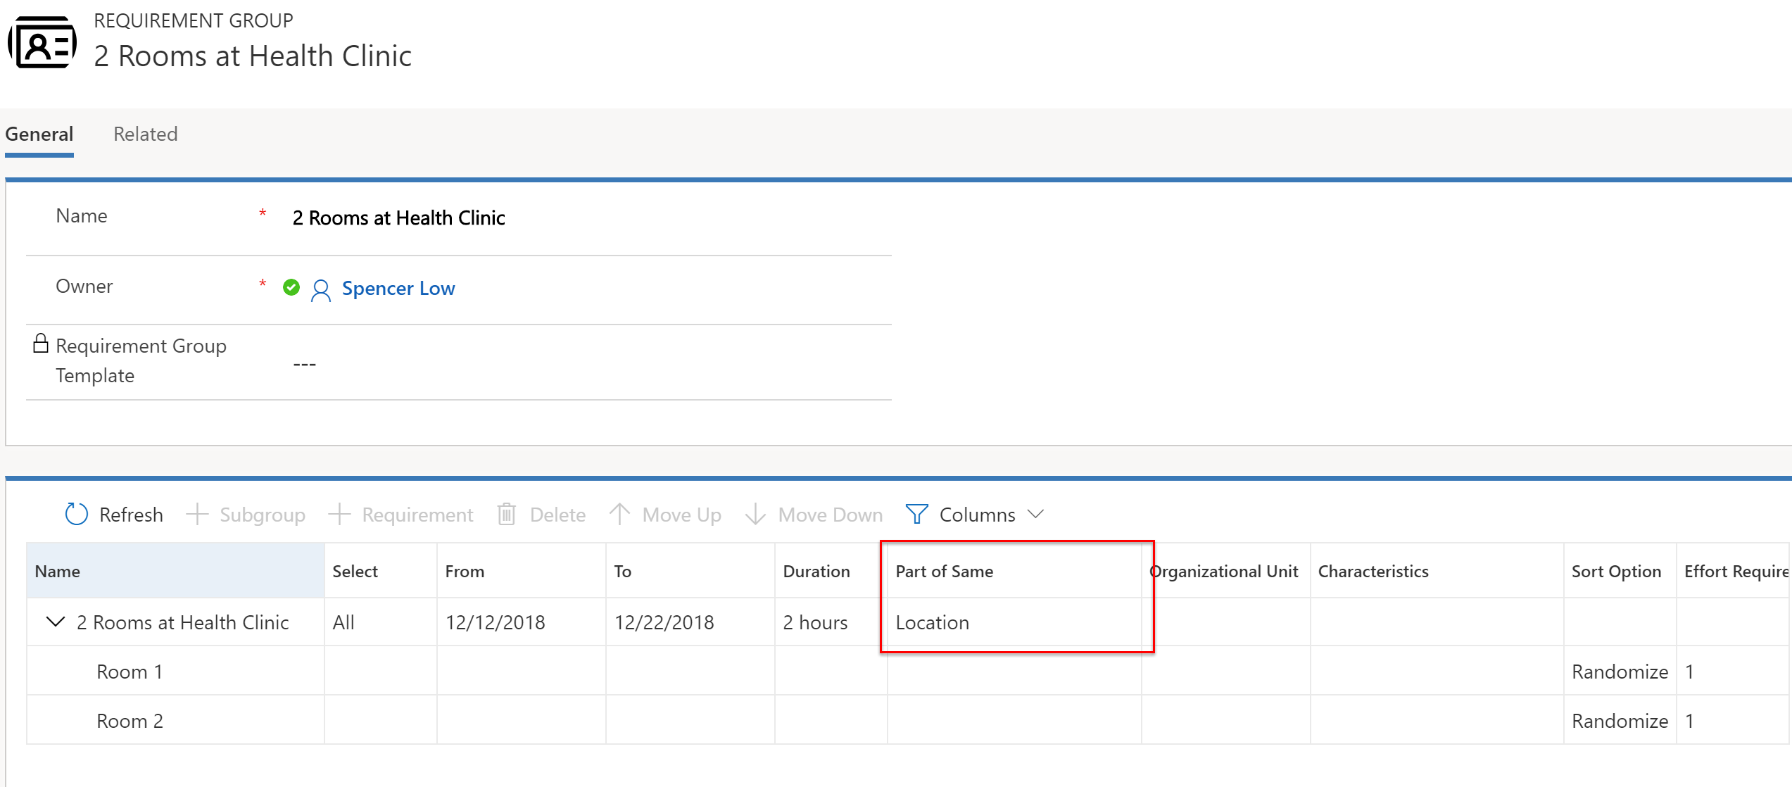Click the Spencer Low owner link

[x=399, y=288]
